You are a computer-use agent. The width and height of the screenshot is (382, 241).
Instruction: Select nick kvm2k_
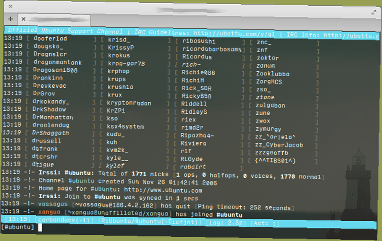pyautogui.click(x=117, y=150)
